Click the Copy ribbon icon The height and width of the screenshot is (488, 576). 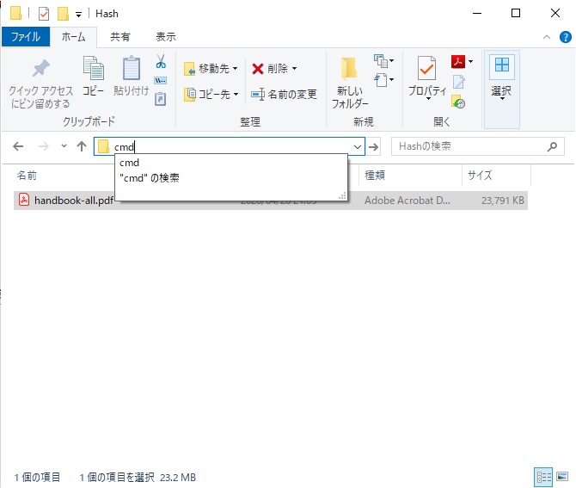(94, 76)
